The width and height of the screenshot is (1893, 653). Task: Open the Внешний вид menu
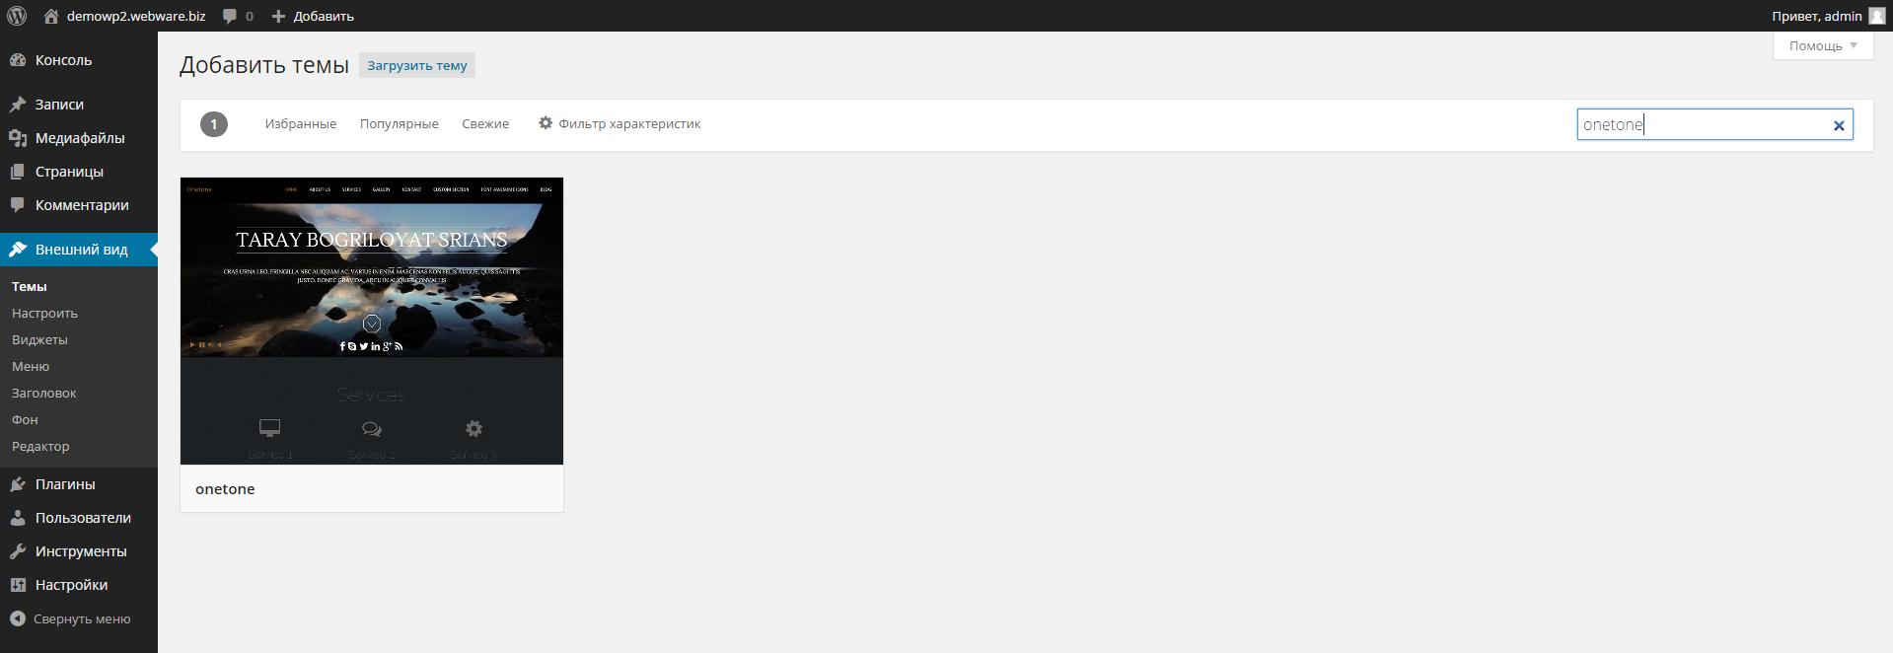pyautogui.click(x=81, y=250)
